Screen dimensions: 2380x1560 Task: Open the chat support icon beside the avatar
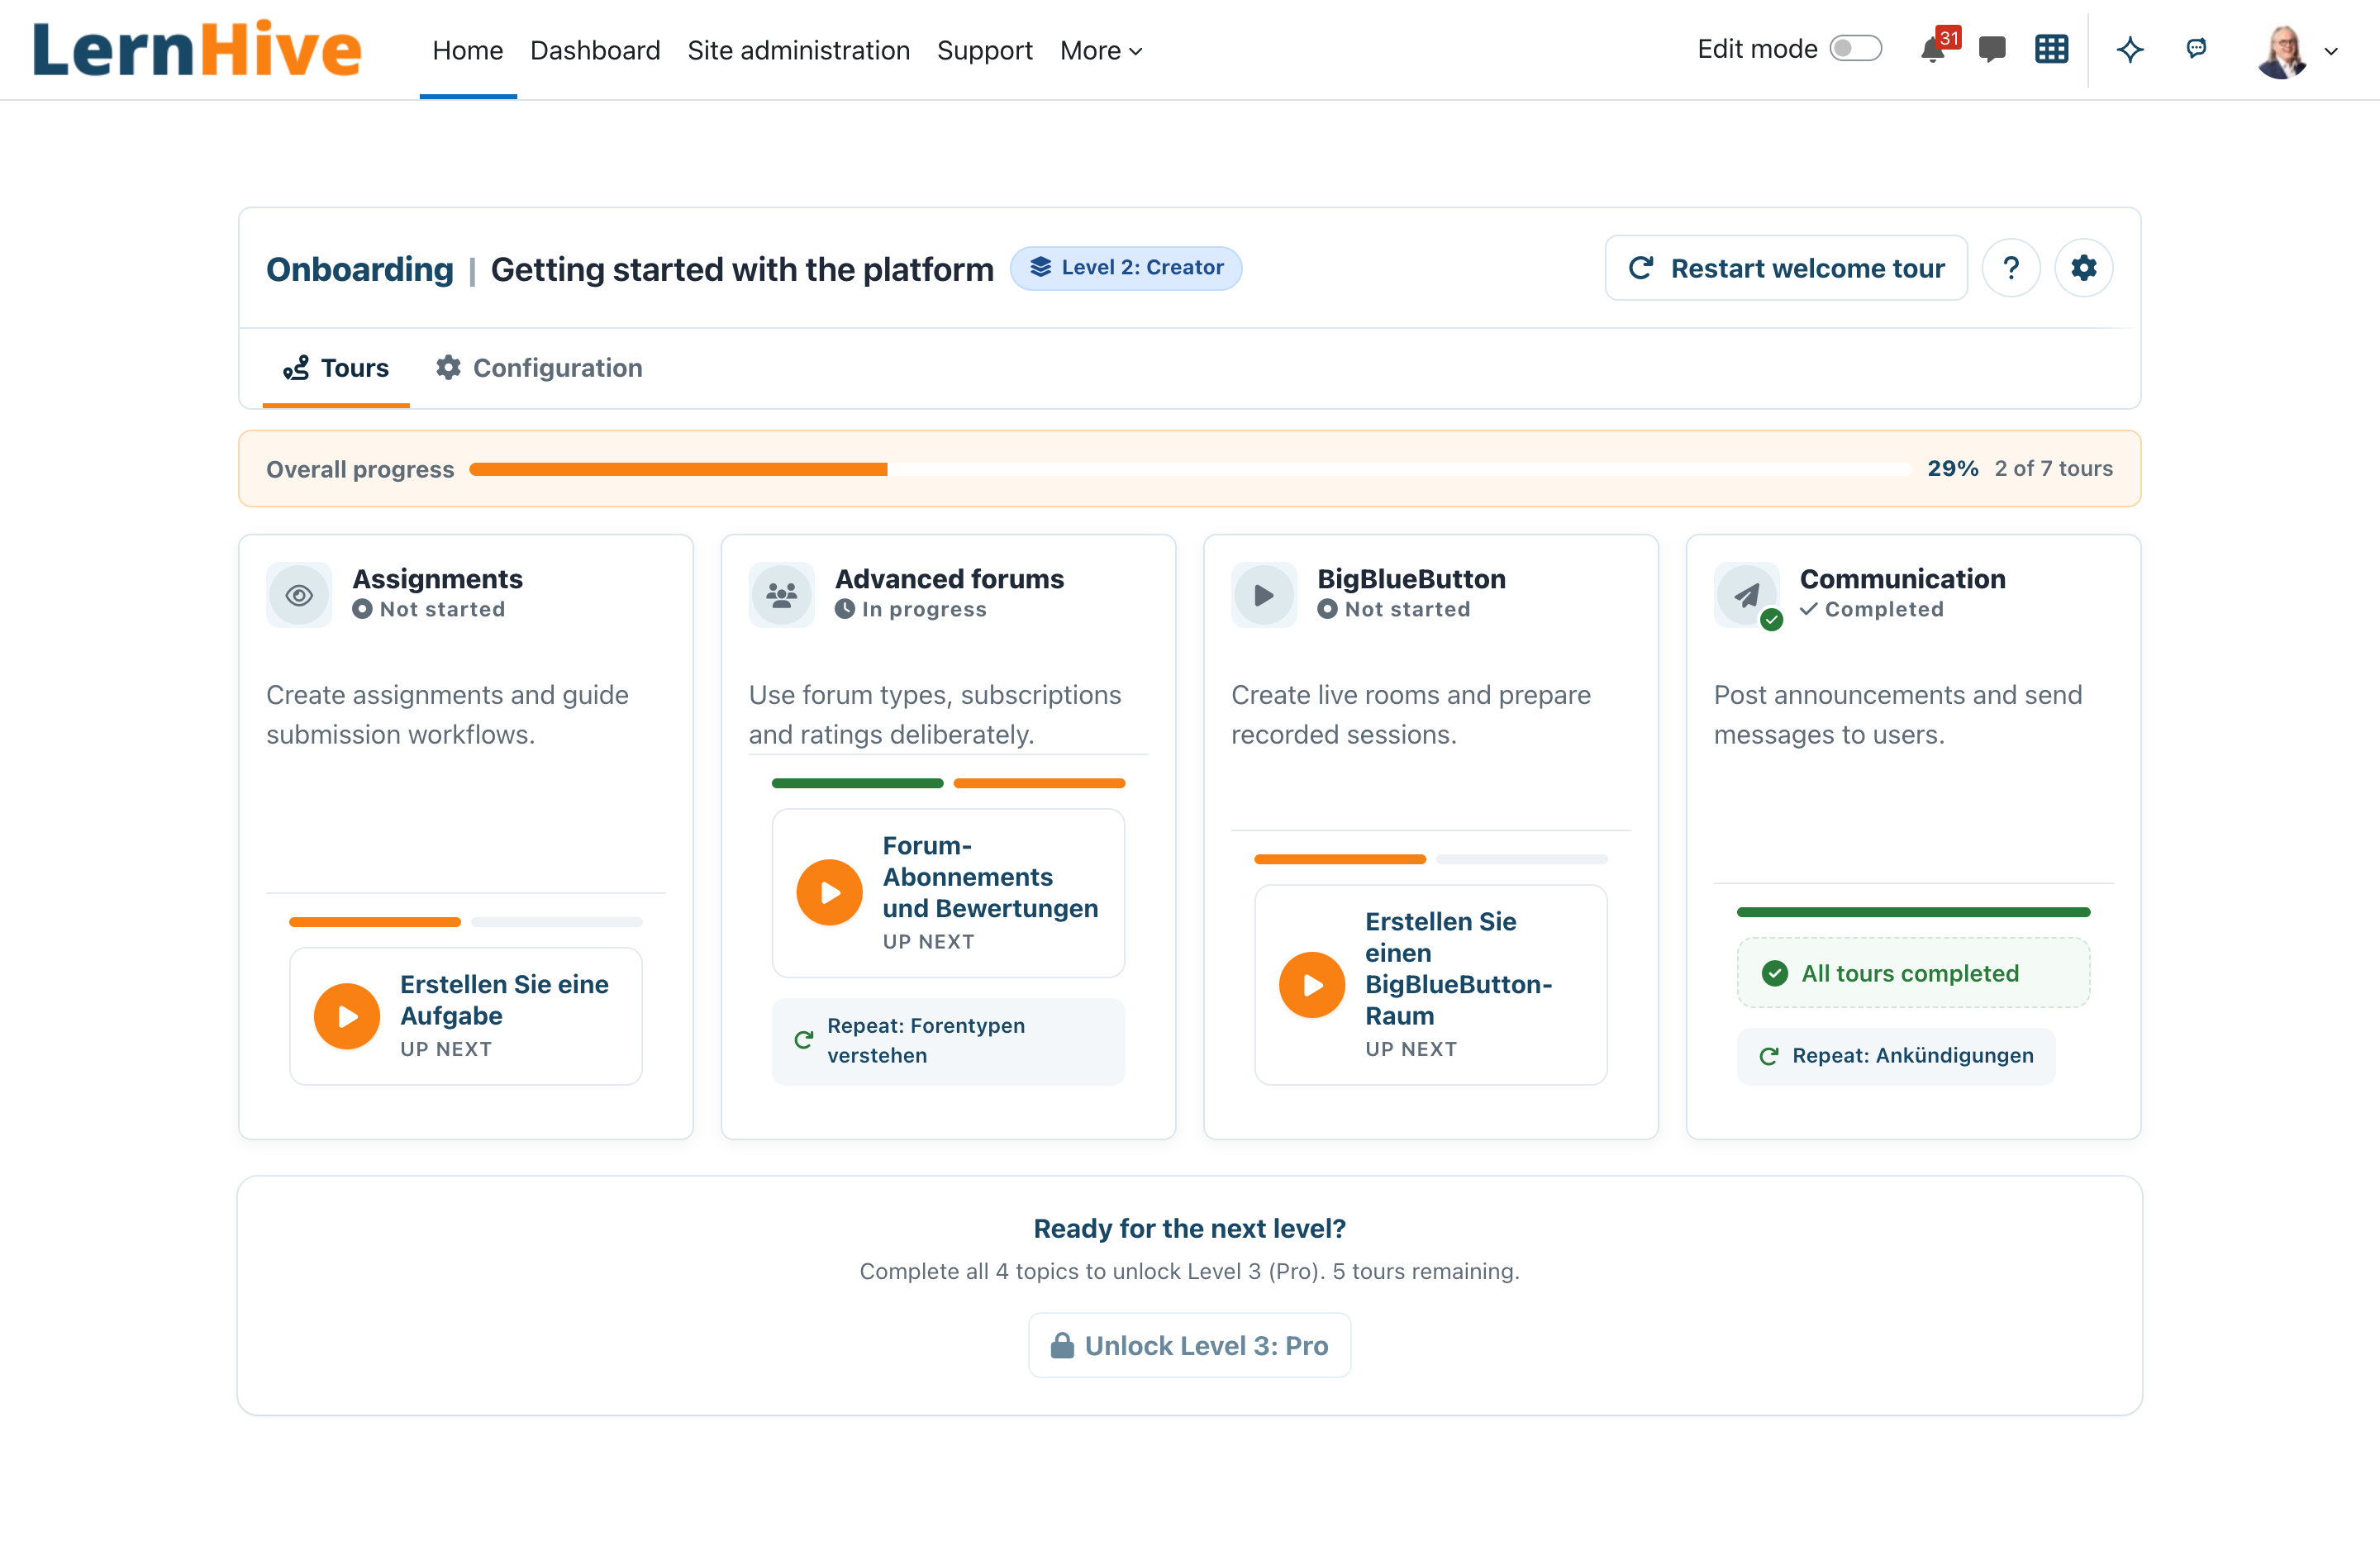2196,48
